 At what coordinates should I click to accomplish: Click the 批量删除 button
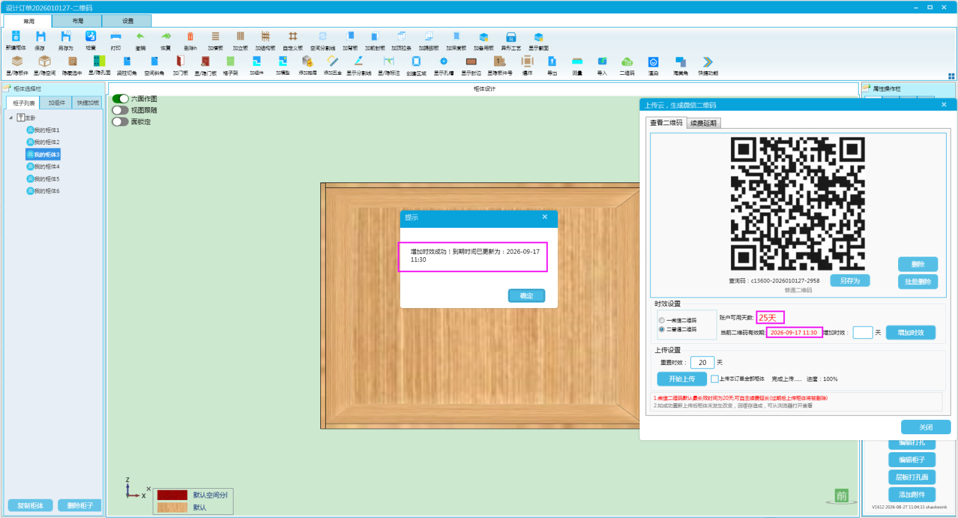(918, 282)
